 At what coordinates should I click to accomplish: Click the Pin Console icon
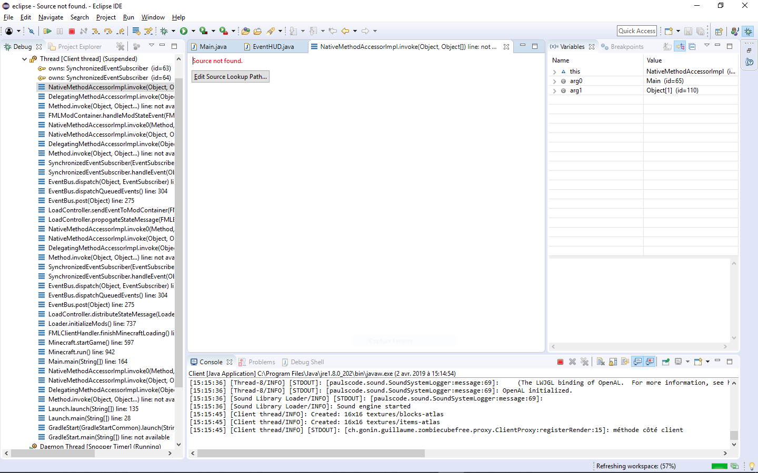click(665, 362)
